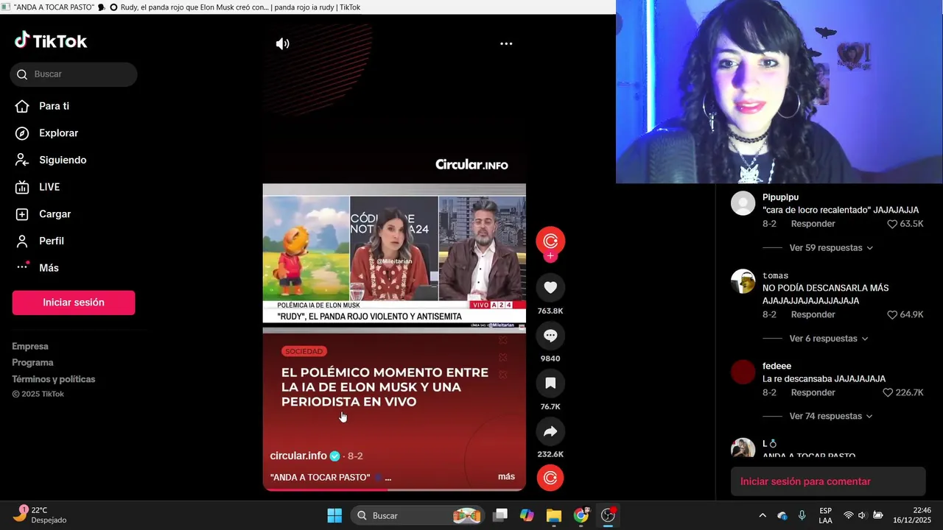Save the video with the bookmark icon
This screenshot has height=530, width=943.
click(x=550, y=383)
